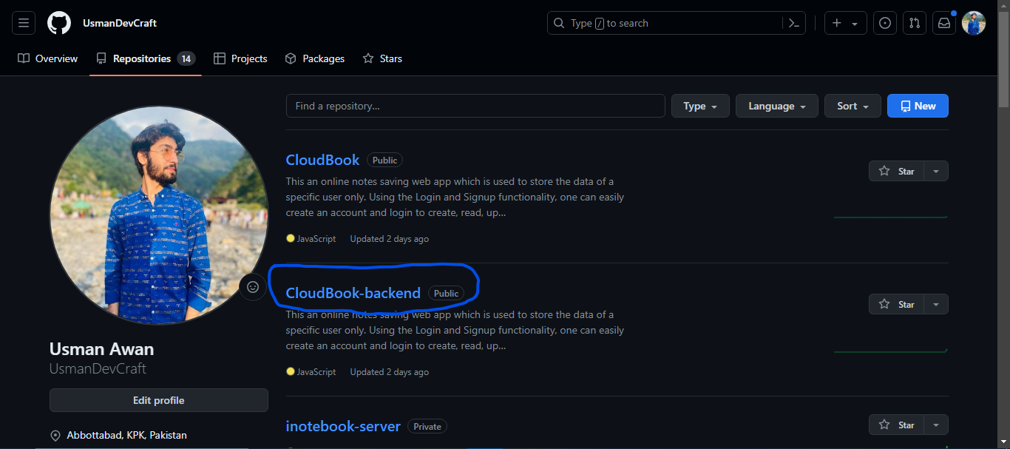
Task: Star the CloudBook repository
Action: pyautogui.click(x=896, y=171)
